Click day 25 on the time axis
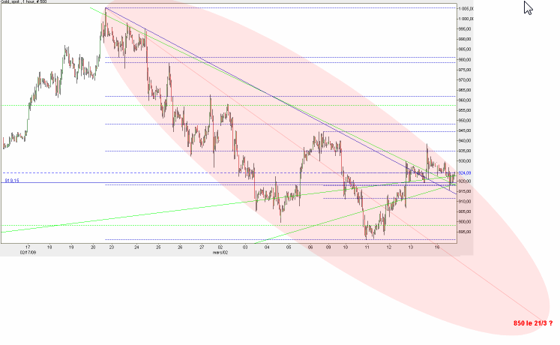This screenshot has width=560, height=345. [x=158, y=247]
